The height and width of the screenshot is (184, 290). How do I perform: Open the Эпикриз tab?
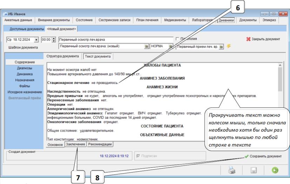coord(269,20)
